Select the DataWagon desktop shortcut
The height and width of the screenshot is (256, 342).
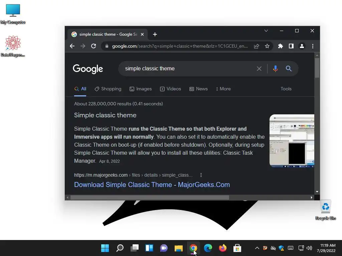click(13, 46)
